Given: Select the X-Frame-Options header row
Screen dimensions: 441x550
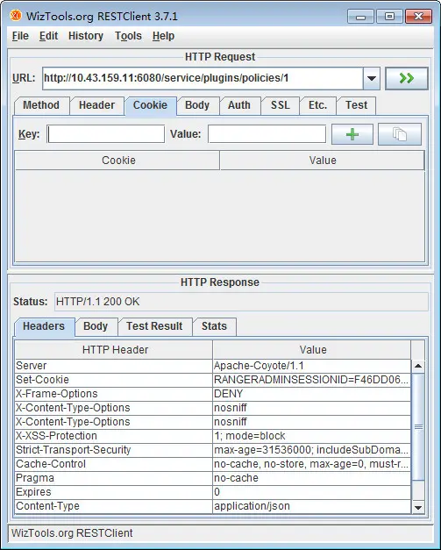Looking at the screenshot, I should coord(213,394).
